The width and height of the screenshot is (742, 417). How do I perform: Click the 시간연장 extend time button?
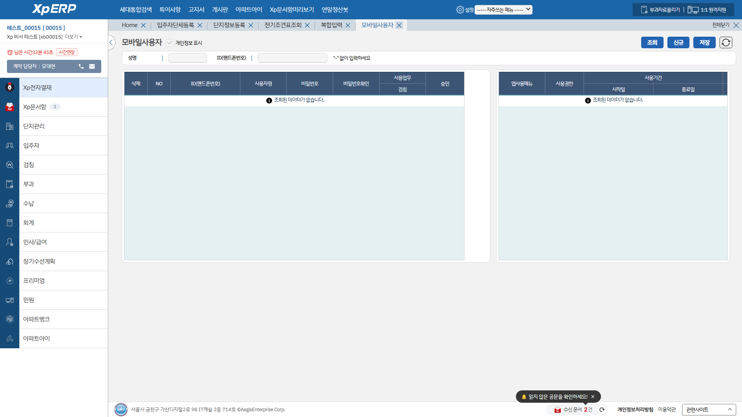click(x=66, y=52)
